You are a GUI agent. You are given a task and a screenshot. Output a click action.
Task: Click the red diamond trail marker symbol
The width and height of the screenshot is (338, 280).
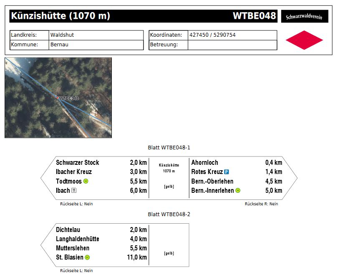tap(304, 40)
